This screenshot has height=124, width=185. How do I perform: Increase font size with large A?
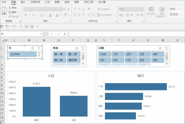click(64, 9)
